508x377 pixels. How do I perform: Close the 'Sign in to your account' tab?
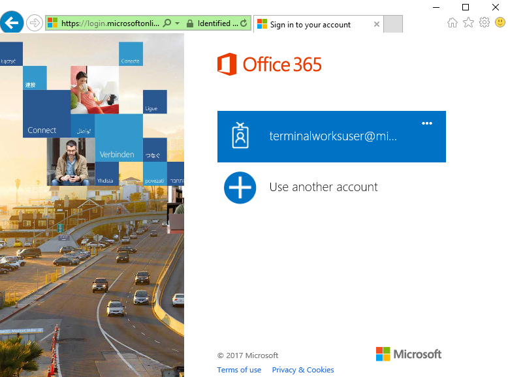tap(377, 24)
